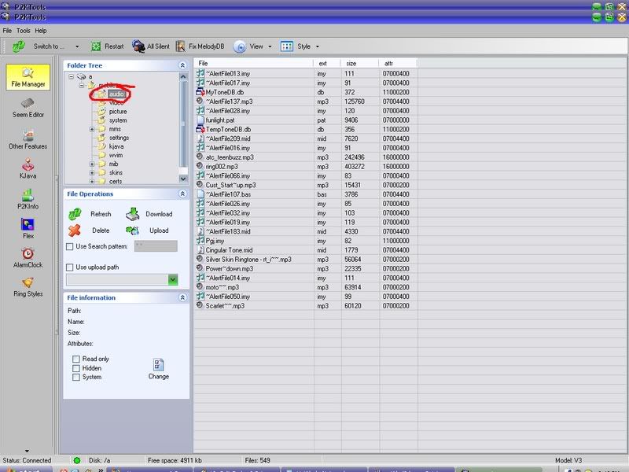This screenshot has width=629, height=472.
Task: Select the MyToneDB.db file icon
Action: coord(200,92)
